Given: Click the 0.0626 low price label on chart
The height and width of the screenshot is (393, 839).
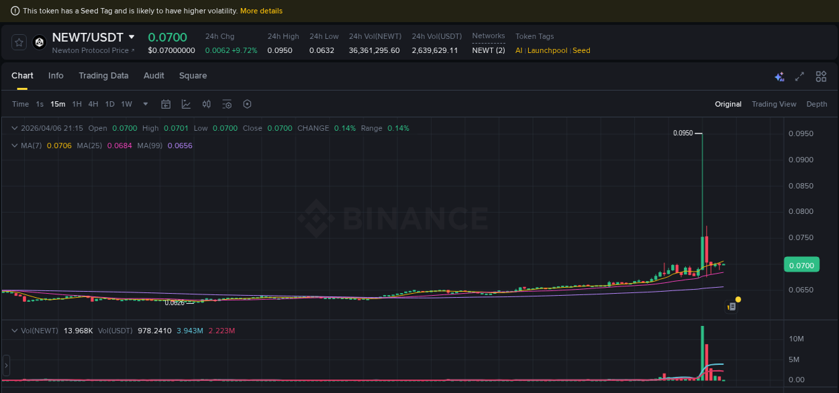Looking at the screenshot, I should tap(175, 302).
